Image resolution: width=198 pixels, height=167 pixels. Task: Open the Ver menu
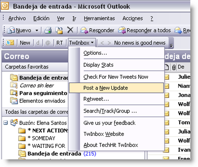[x=61, y=19]
